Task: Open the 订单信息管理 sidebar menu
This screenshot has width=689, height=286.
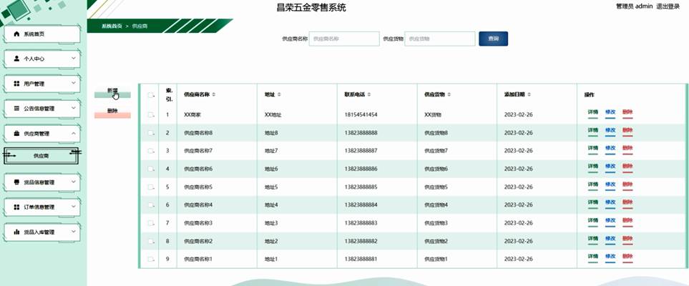Action: 41,207
